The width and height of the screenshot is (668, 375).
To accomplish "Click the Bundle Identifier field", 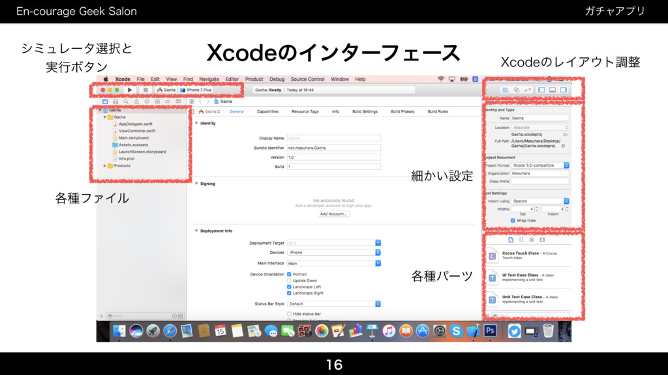I will tap(333, 148).
